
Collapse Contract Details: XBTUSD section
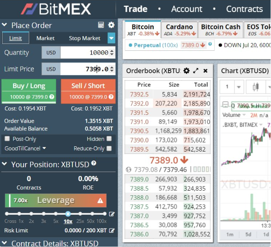4,243
